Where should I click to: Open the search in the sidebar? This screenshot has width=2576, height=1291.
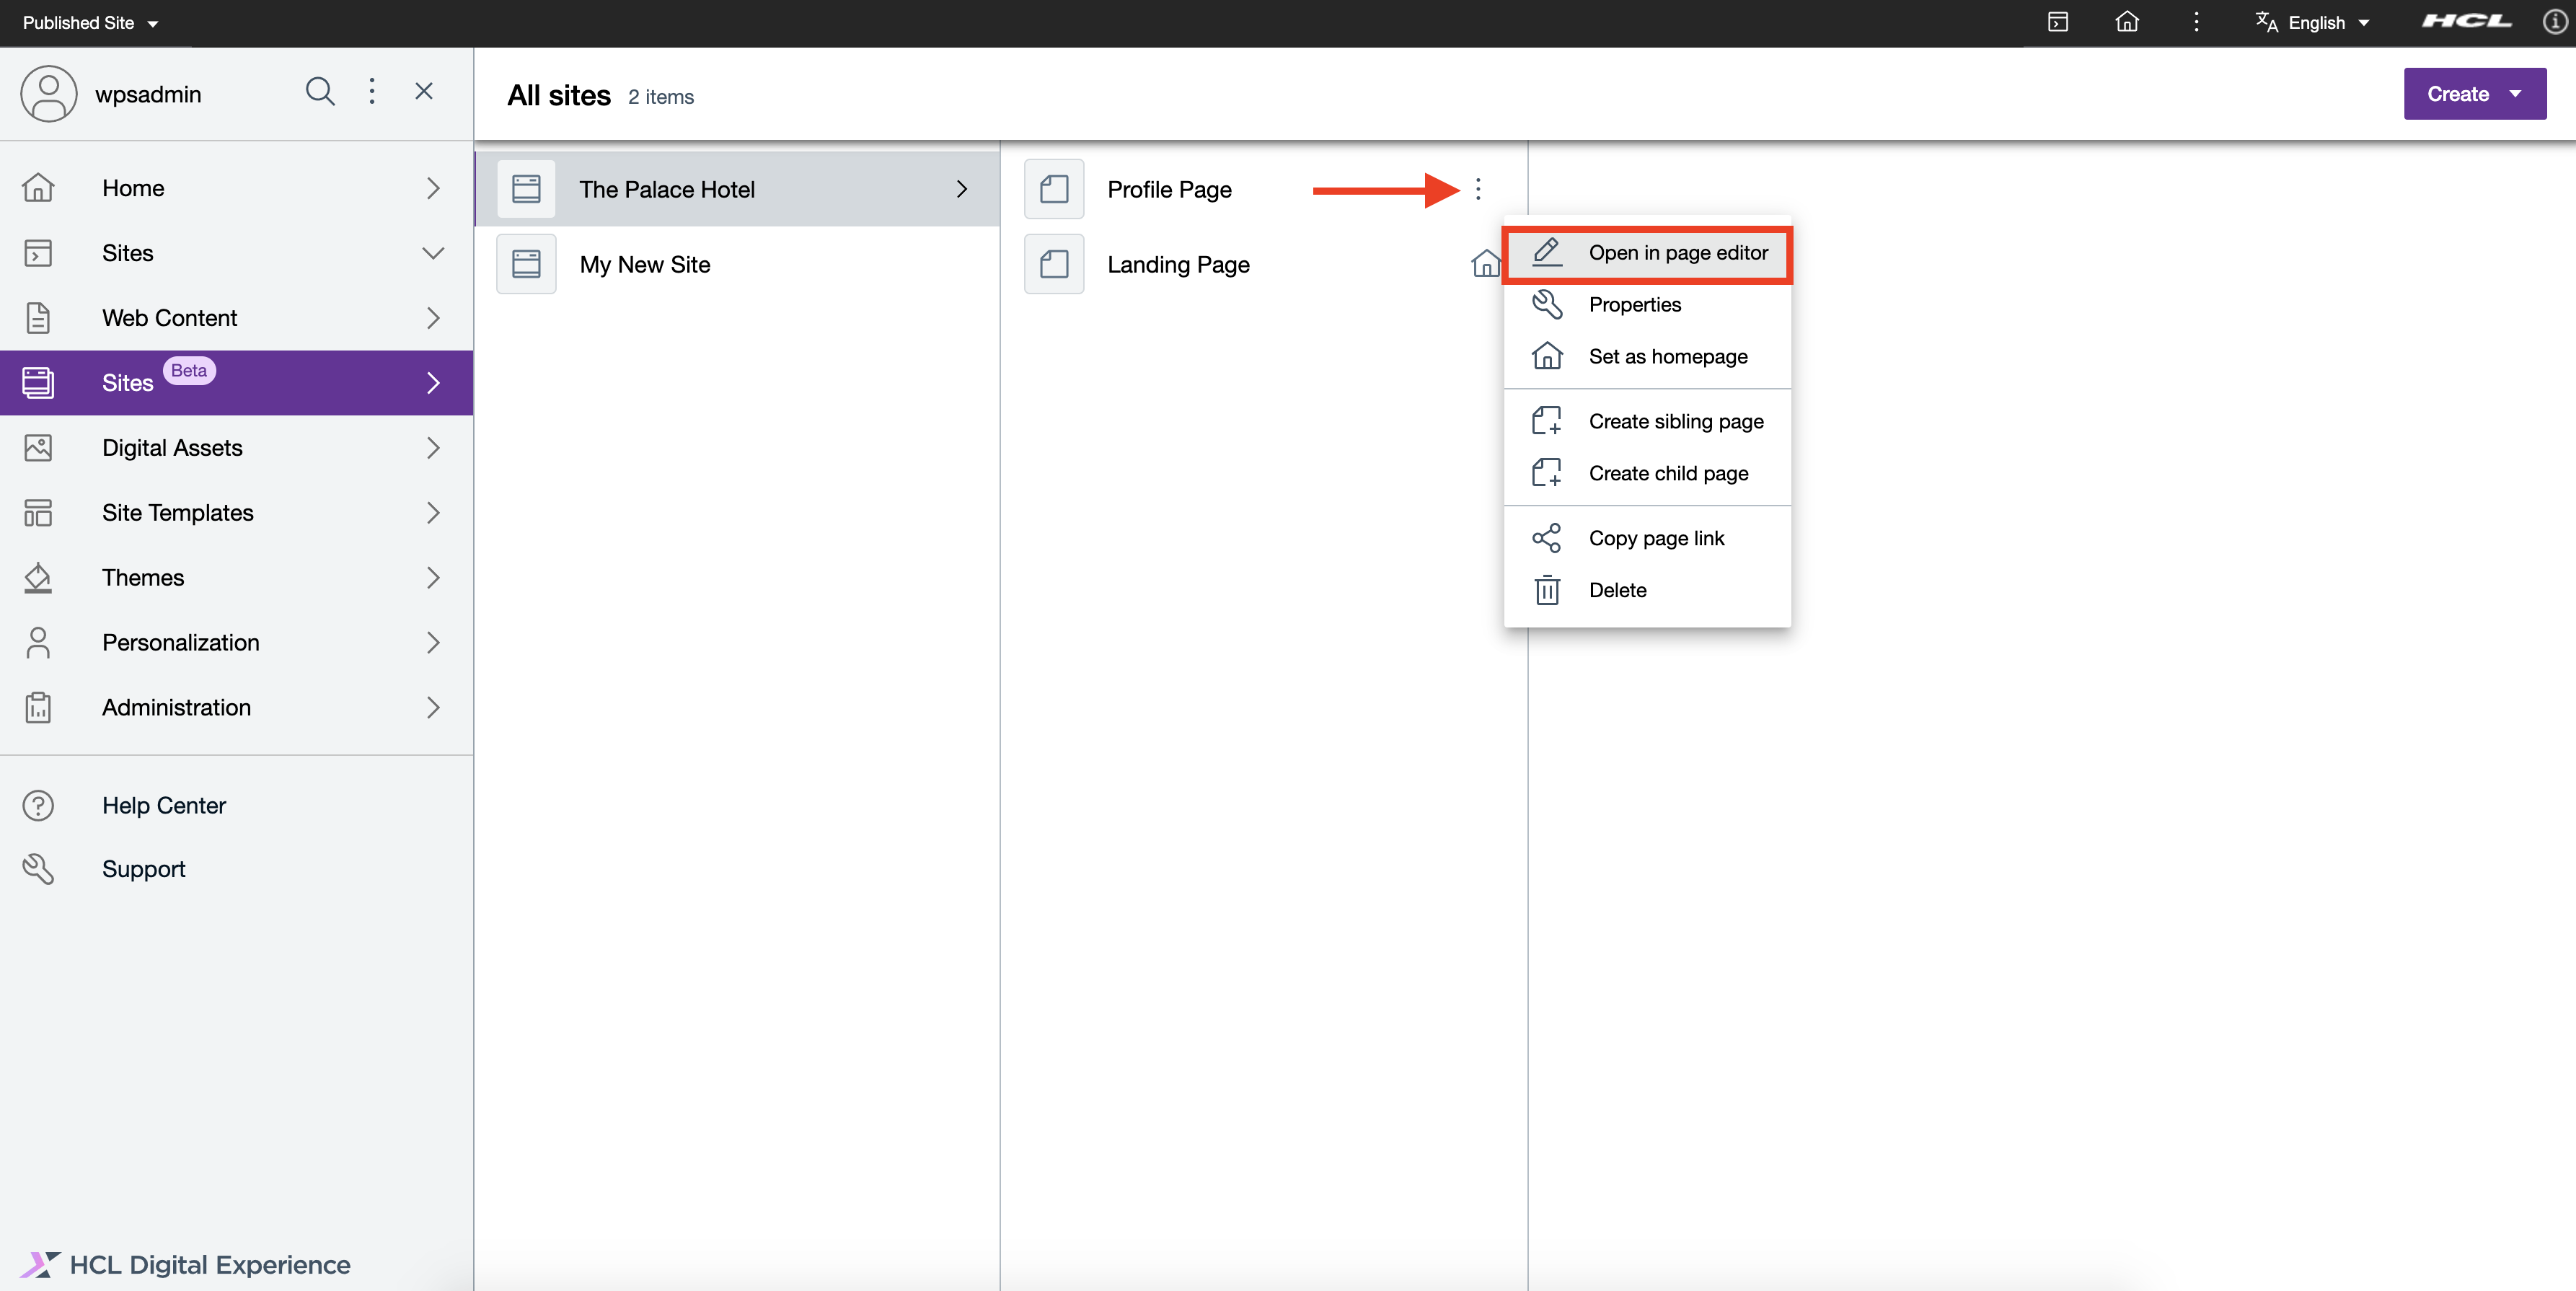(x=320, y=92)
